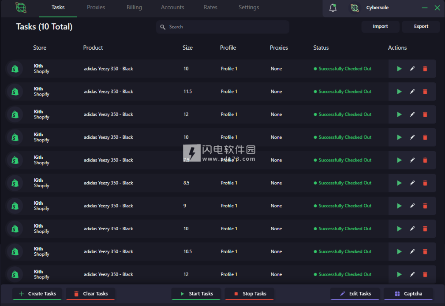Click Shopify bag icon in size 9 row

[x=15, y=206]
